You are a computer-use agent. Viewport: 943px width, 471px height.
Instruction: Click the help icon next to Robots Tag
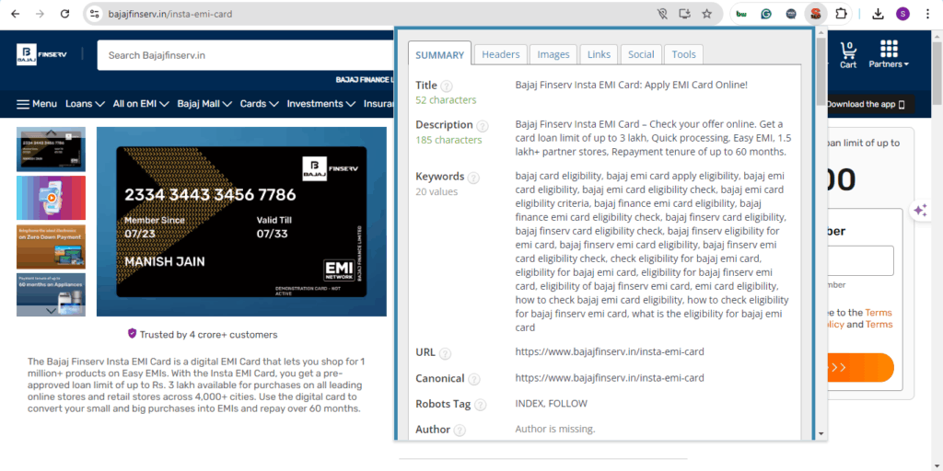[x=480, y=405]
